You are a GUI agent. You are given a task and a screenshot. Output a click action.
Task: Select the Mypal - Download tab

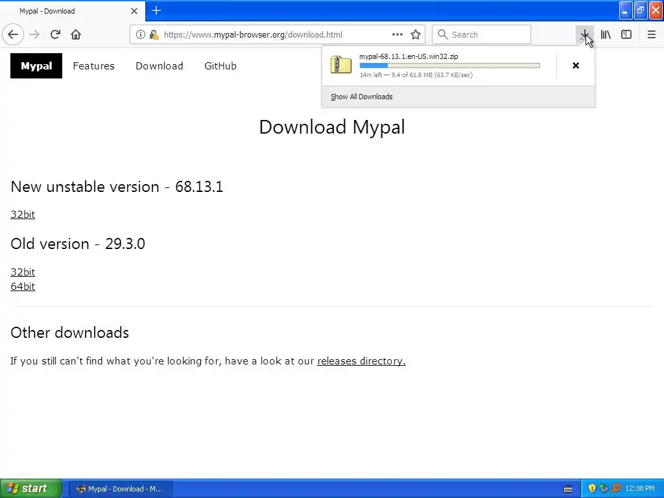tap(73, 11)
